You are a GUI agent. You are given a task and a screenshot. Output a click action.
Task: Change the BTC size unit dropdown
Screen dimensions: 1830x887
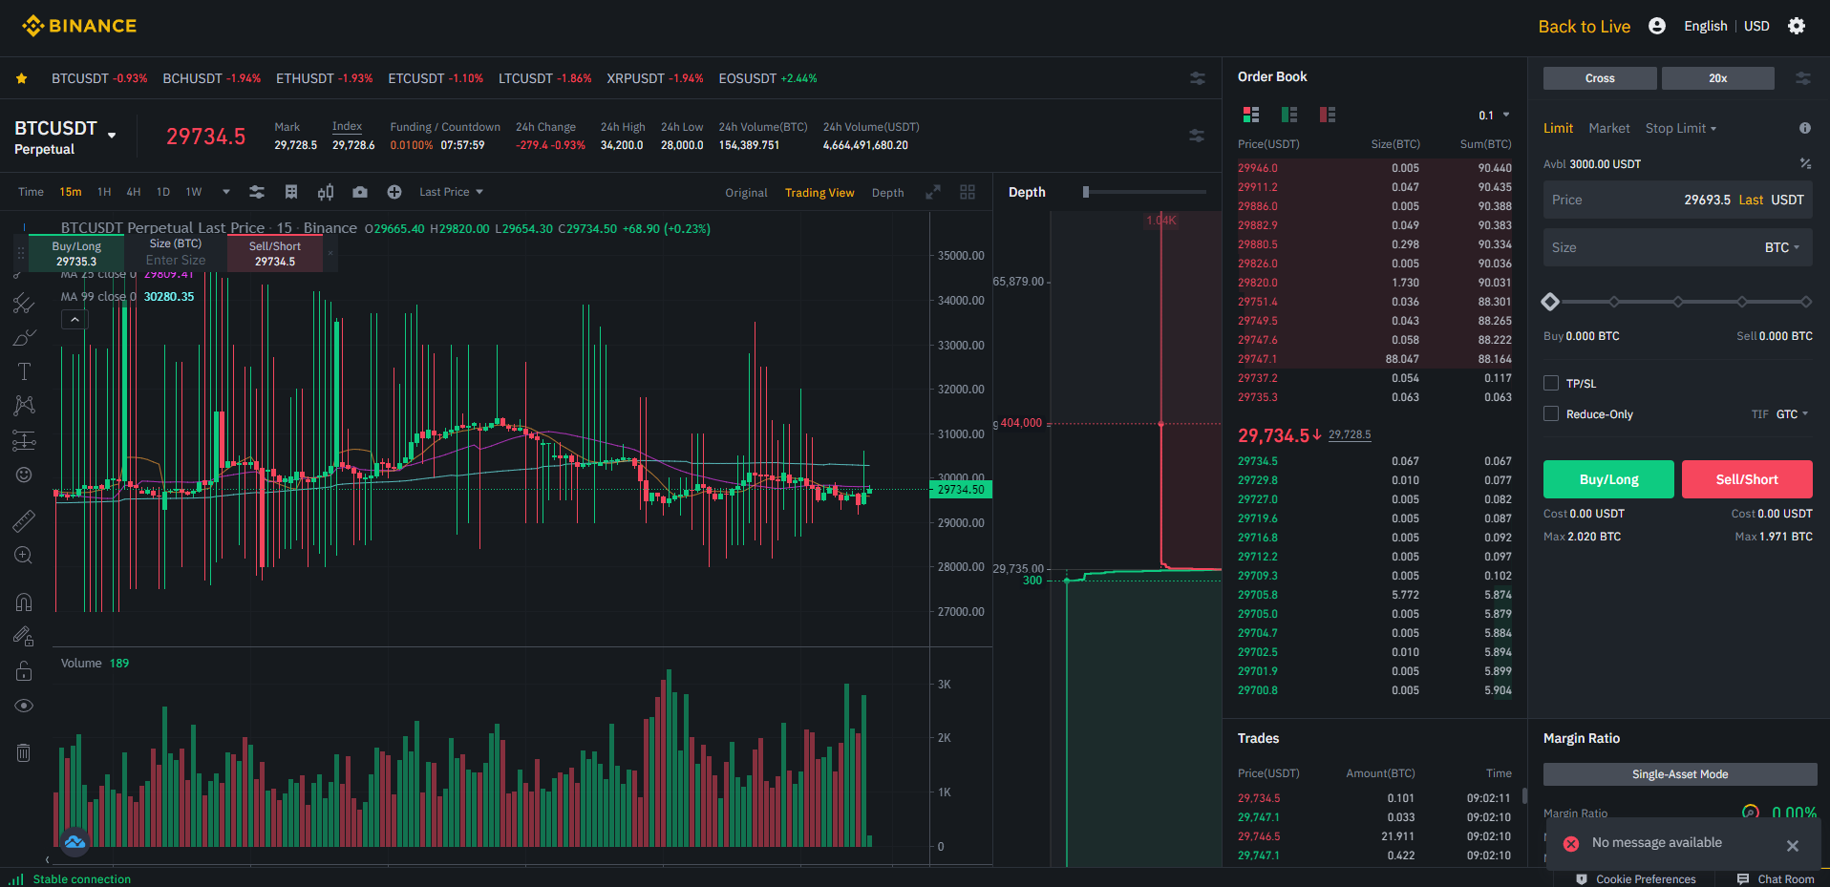[1782, 247]
